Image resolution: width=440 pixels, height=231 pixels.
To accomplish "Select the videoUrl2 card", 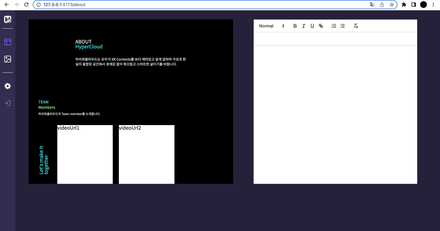I will coord(147,154).
